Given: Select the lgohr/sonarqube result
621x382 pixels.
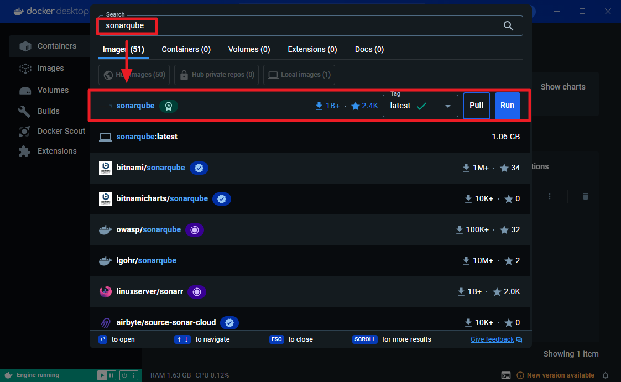Looking at the screenshot, I should (310, 260).
